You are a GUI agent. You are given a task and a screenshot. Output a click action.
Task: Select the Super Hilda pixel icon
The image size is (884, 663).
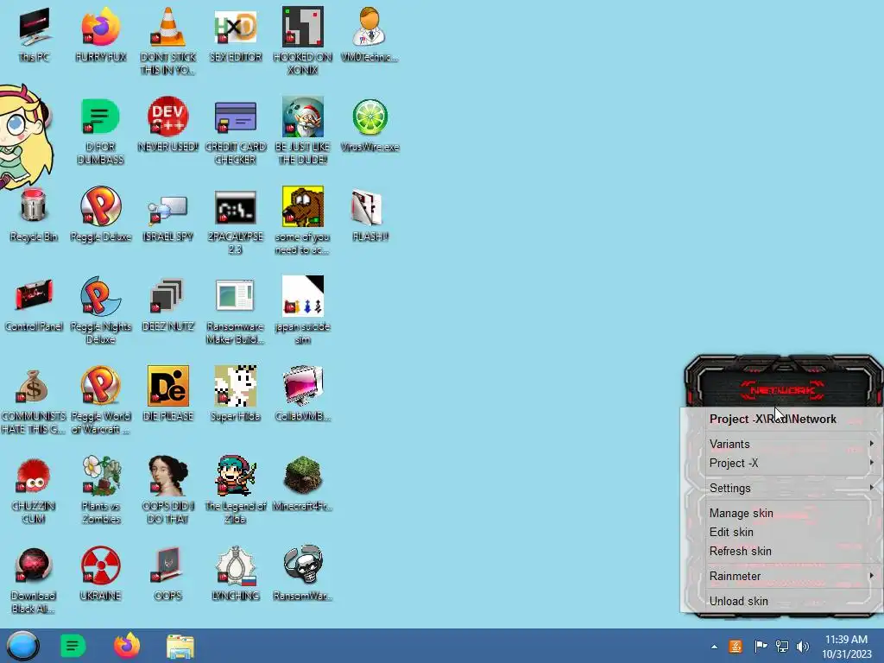pos(236,394)
